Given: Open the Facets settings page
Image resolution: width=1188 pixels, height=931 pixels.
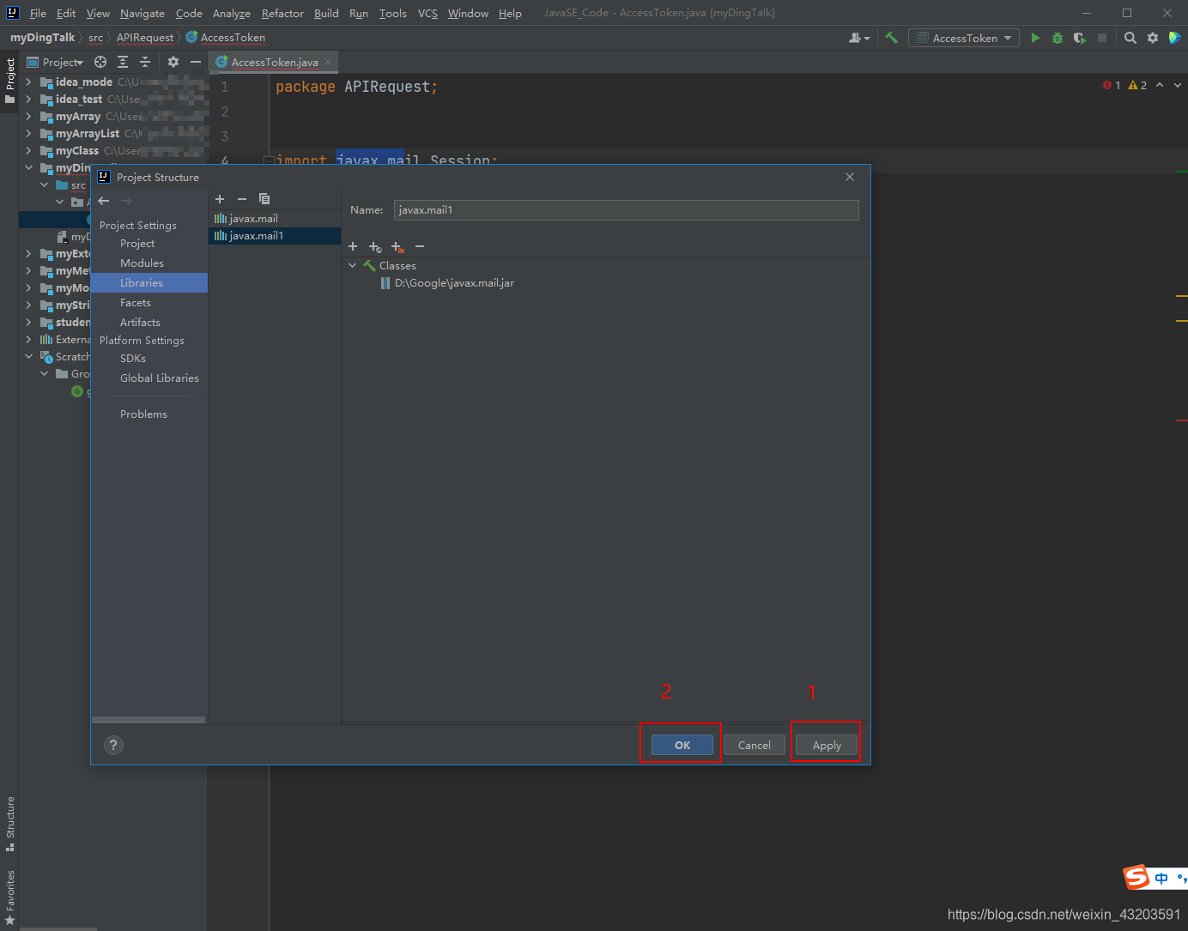Looking at the screenshot, I should tap(136, 302).
